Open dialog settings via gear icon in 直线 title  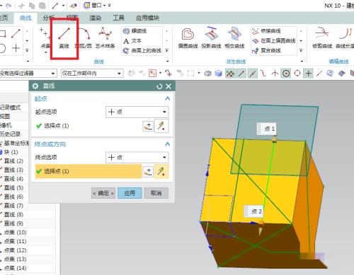tap(35, 86)
